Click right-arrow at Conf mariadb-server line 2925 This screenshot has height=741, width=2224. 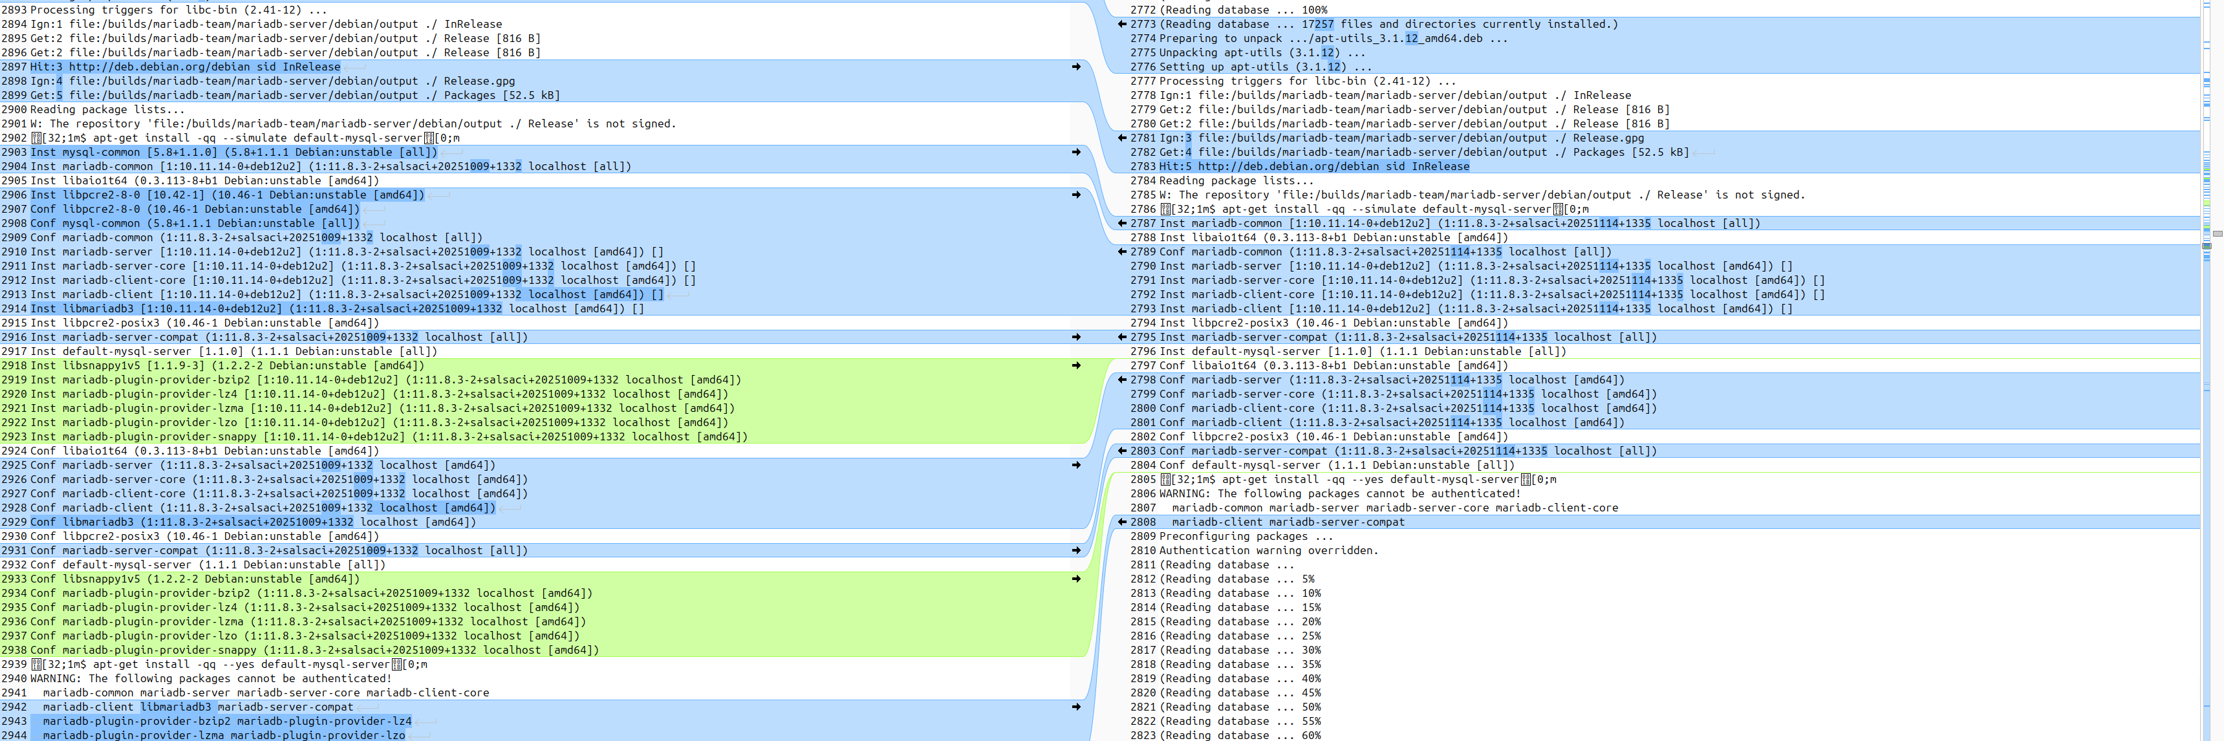click(x=1075, y=465)
